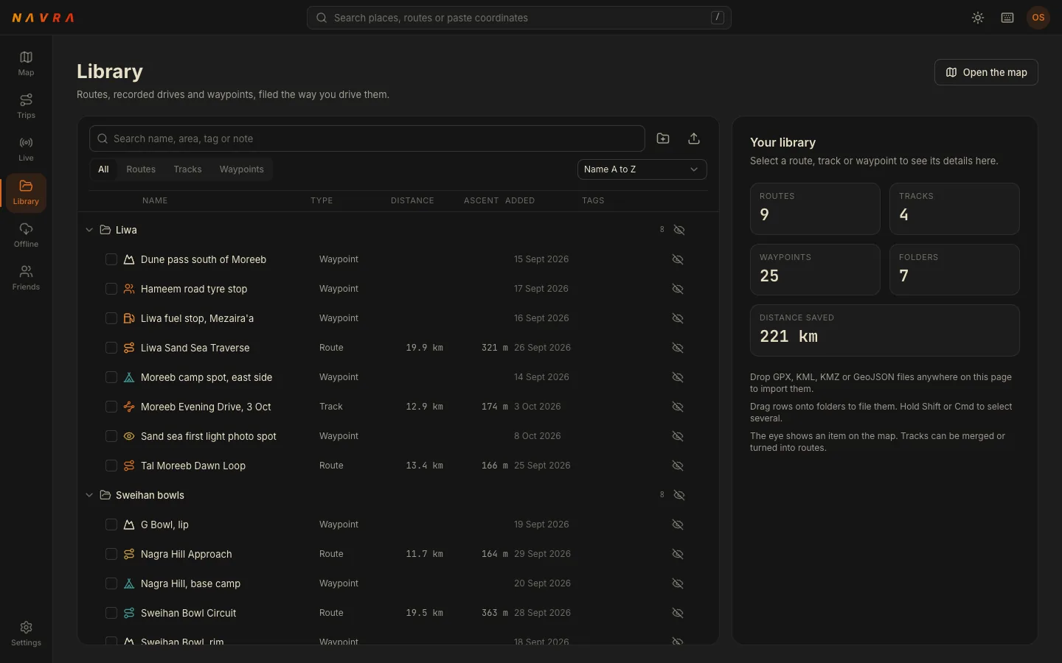Open the OS user avatar menu
The image size is (1062, 663).
(x=1038, y=18)
